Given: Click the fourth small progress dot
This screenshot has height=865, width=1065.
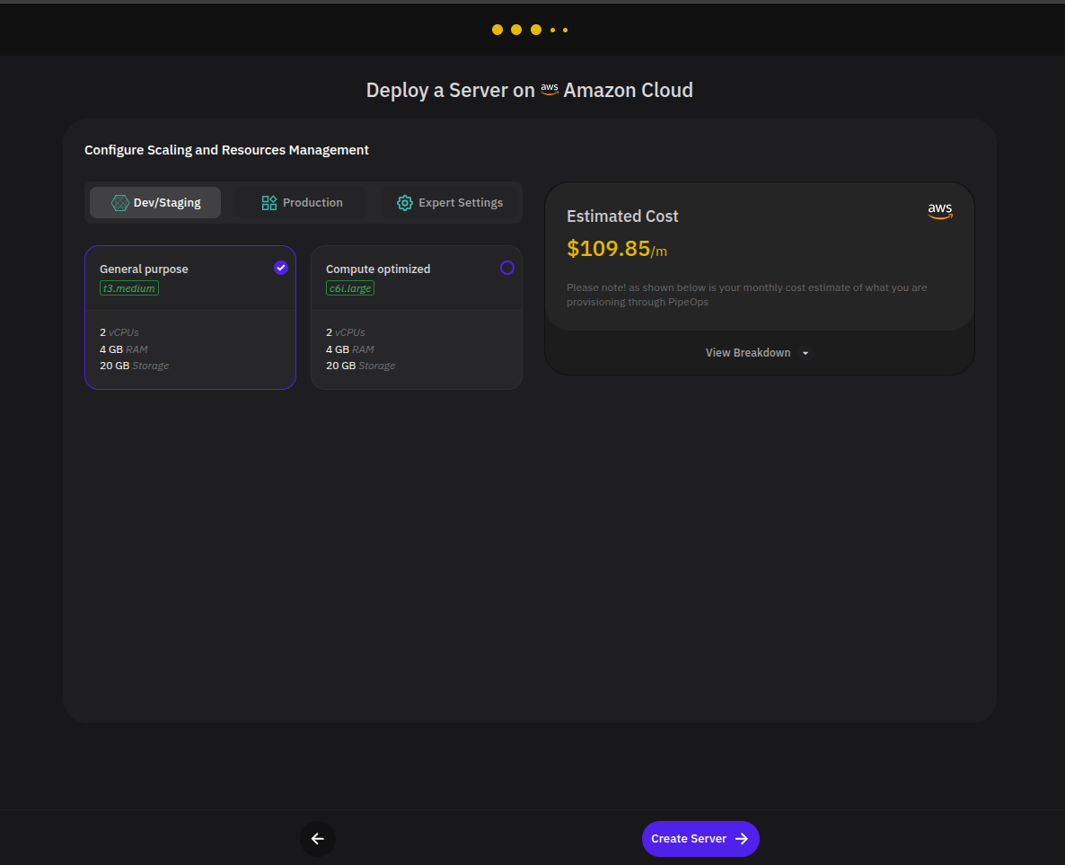Looking at the screenshot, I should 552,30.
